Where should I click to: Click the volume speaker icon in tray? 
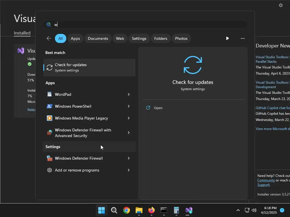(254, 210)
